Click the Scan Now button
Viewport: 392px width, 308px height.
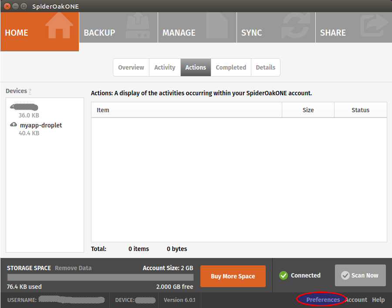[x=360, y=275]
